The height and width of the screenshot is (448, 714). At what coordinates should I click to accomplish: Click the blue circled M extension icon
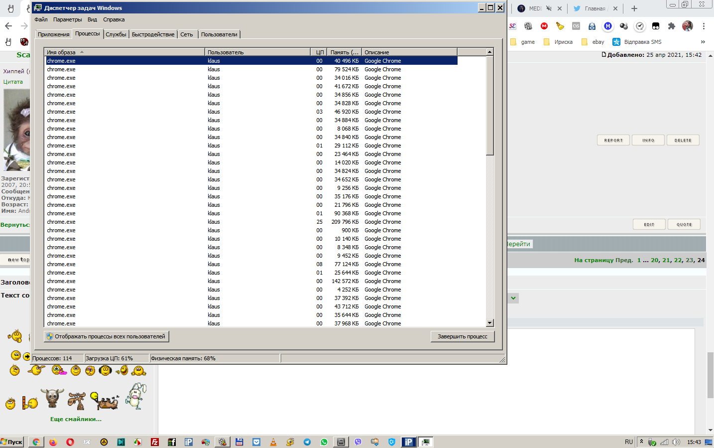point(608,26)
